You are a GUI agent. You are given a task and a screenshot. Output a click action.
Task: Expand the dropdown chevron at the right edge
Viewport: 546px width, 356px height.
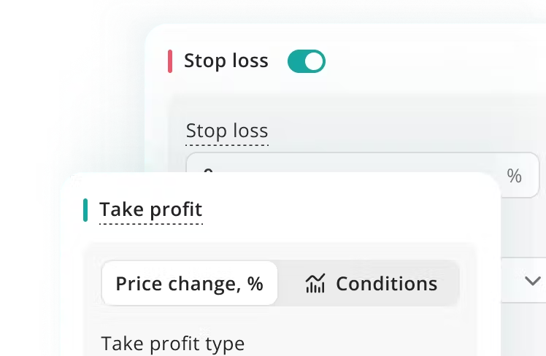pos(532,281)
